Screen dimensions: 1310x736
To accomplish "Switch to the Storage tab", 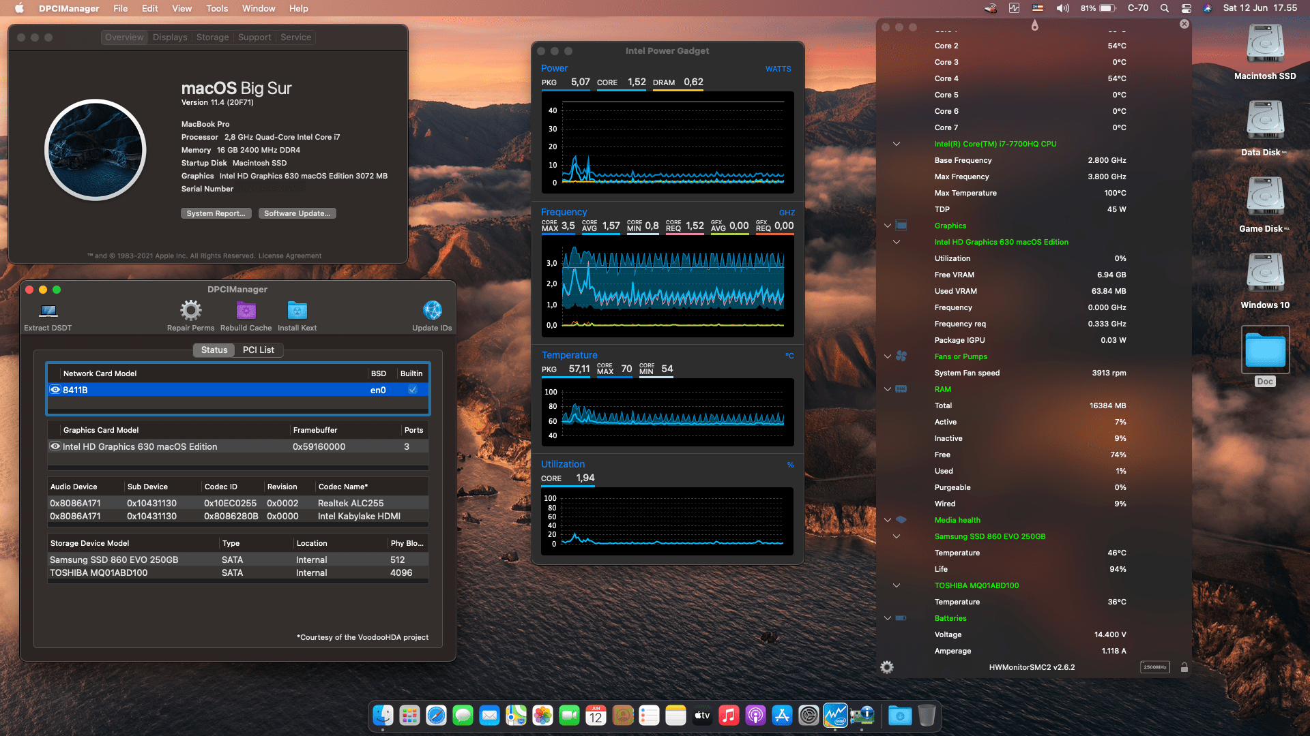I will point(212,37).
